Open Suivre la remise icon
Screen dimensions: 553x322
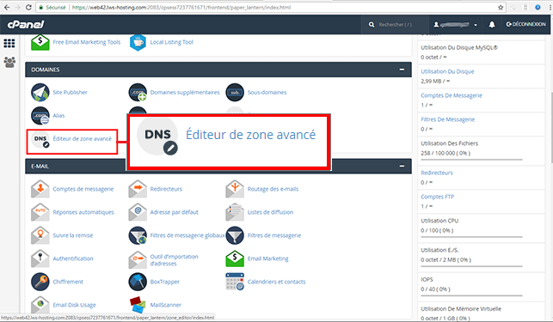(40, 235)
